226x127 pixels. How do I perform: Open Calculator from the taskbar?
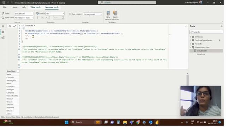[x=119, y=122]
